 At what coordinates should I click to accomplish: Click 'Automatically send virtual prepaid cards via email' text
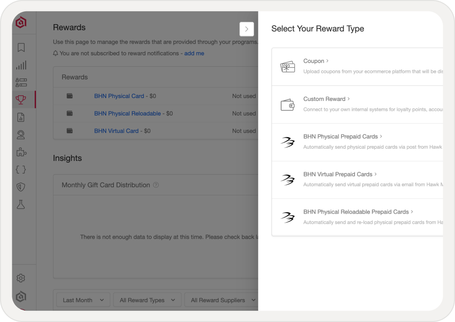coord(373,184)
